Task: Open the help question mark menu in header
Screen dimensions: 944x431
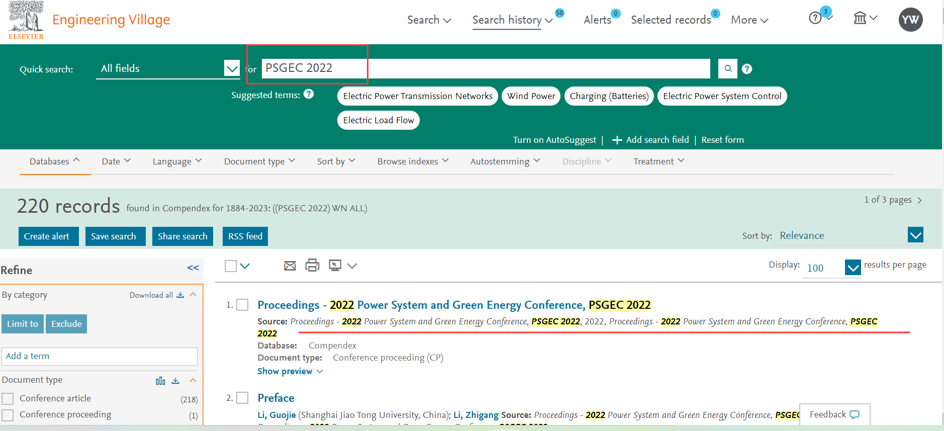Action: (x=815, y=18)
